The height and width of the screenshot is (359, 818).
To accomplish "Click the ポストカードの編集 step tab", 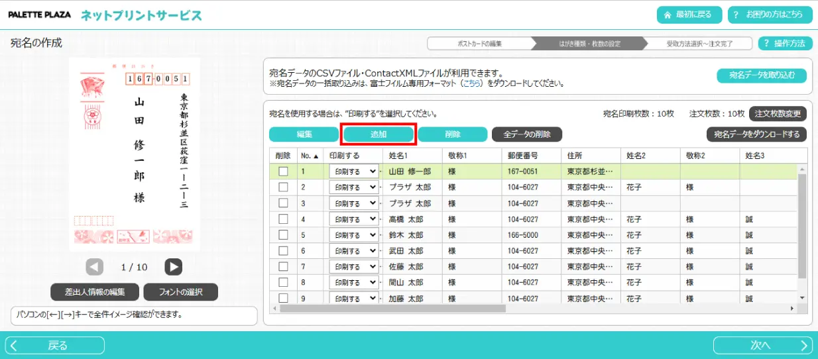I will click(x=479, y=44).
